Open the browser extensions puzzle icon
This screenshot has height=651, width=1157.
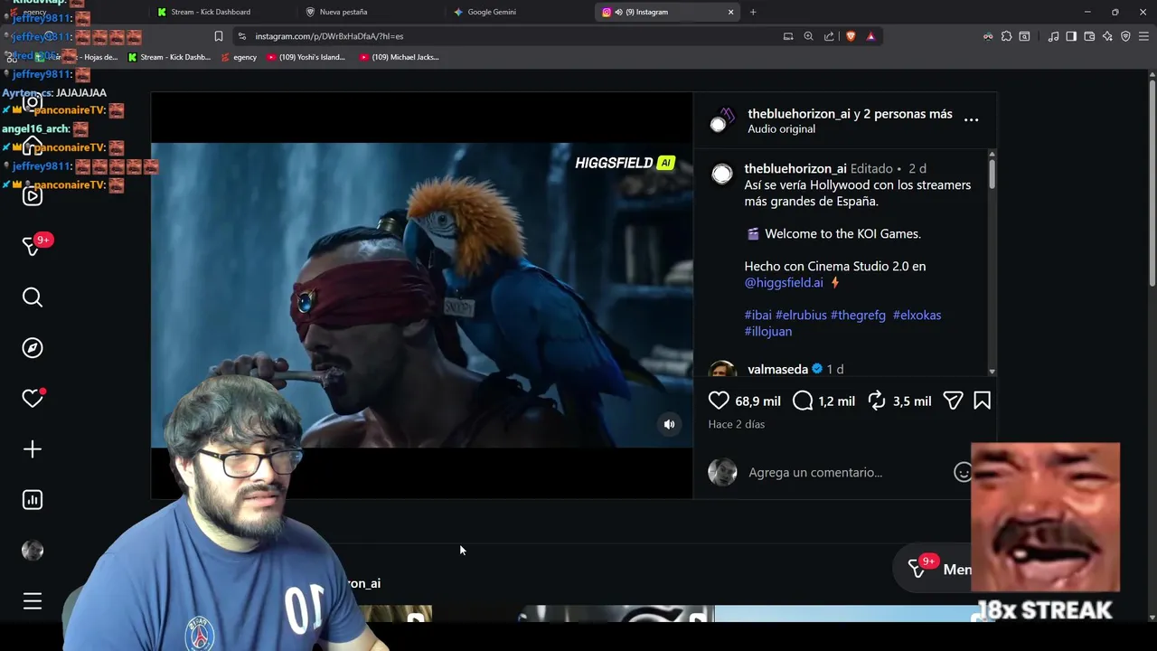(1006, 36)
